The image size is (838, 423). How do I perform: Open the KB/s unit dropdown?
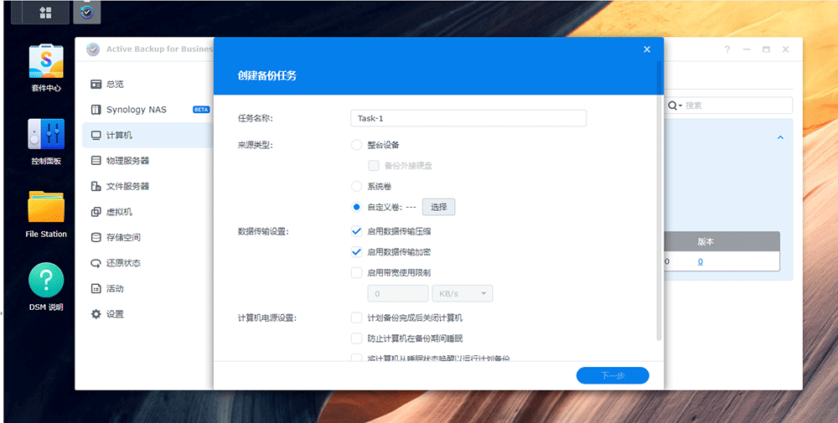pyautogui.click(x=462, y=294)
